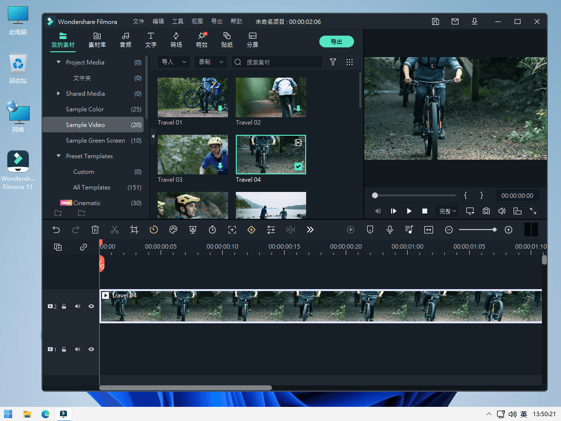
Task: Select the Split scissors tool
Action: (114, 230)
